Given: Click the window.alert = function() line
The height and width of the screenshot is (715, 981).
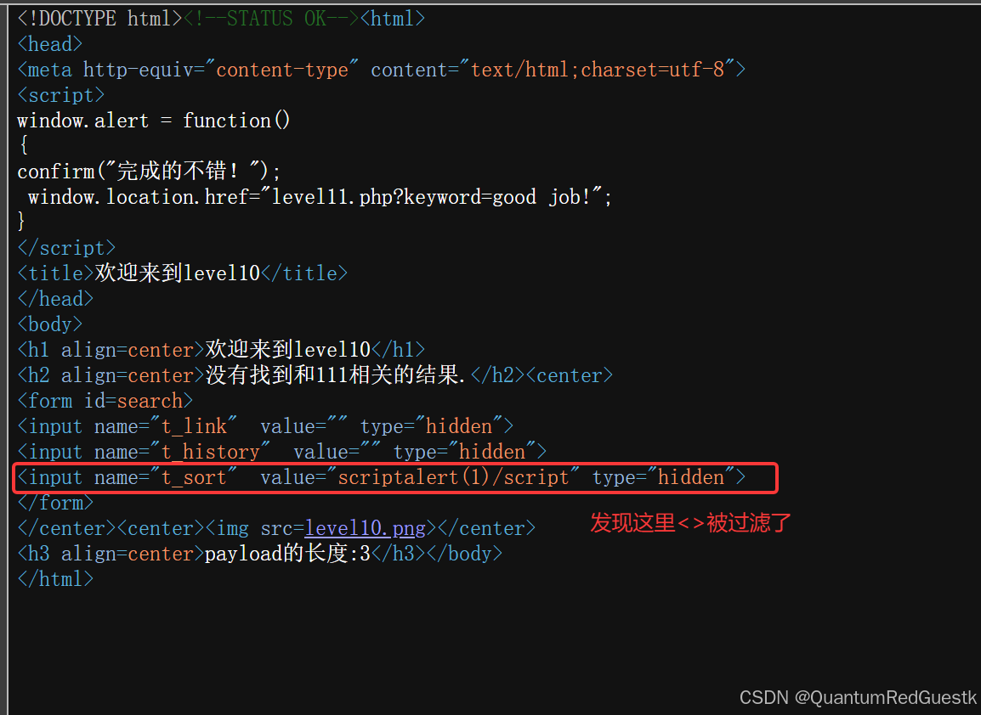Looking at the screenshot, I should [x=154, y=121].
